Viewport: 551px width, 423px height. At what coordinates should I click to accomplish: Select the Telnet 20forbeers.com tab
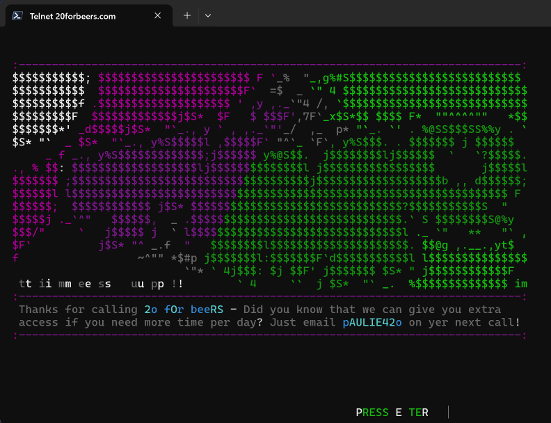point(89,16)
